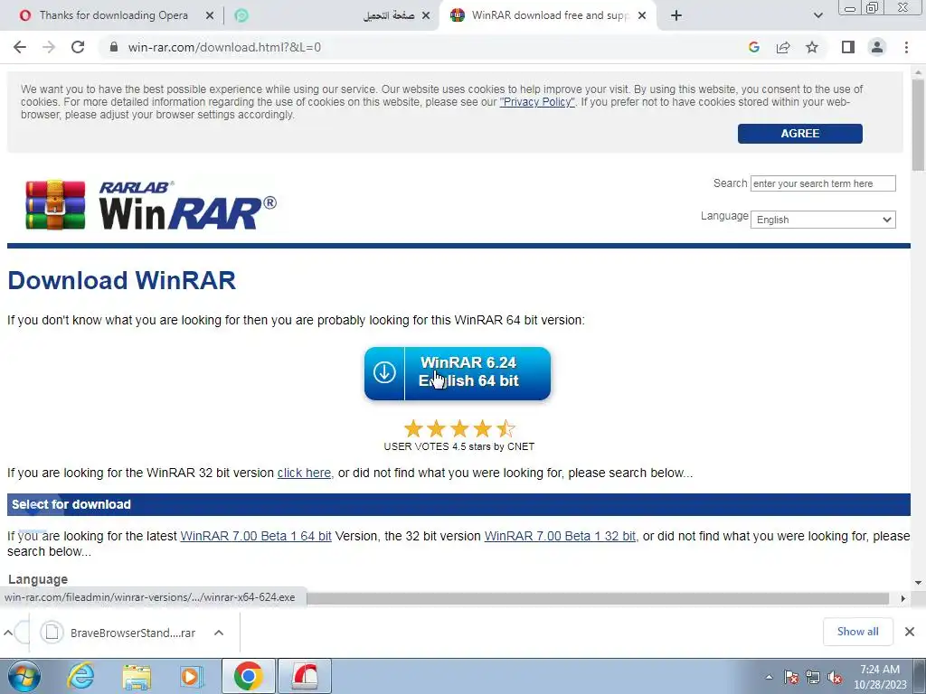
Task: Open downloaded BraveBrowserStand...rar file
Action: point(118,633)
